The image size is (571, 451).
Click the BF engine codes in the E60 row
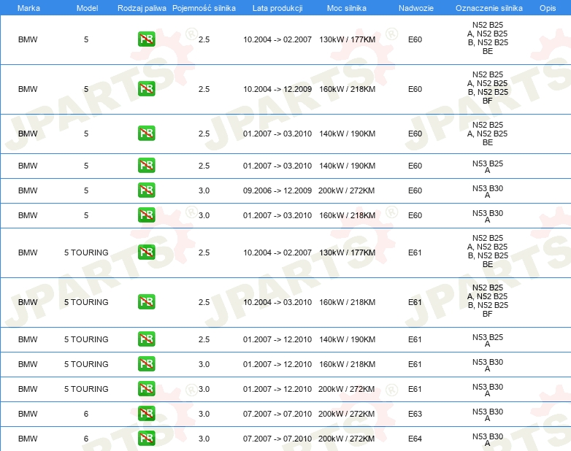[488, 88]
